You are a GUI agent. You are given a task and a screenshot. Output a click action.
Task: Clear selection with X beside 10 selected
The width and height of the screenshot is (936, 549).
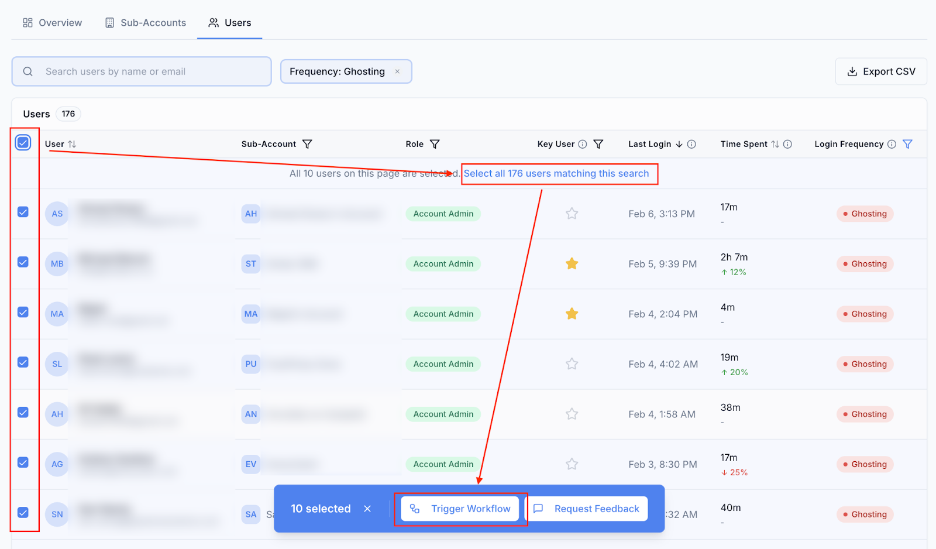(367, 509)
